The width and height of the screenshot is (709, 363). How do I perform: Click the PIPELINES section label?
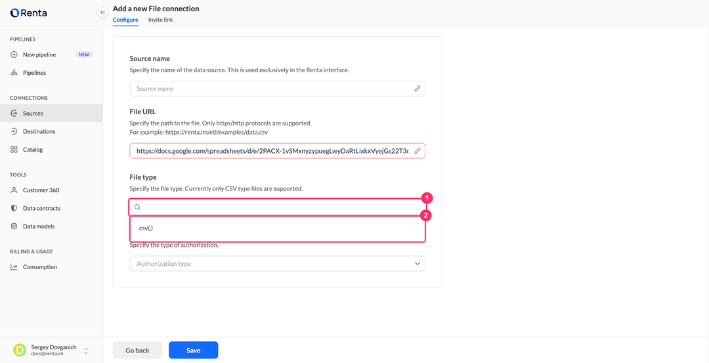(22, 39)
